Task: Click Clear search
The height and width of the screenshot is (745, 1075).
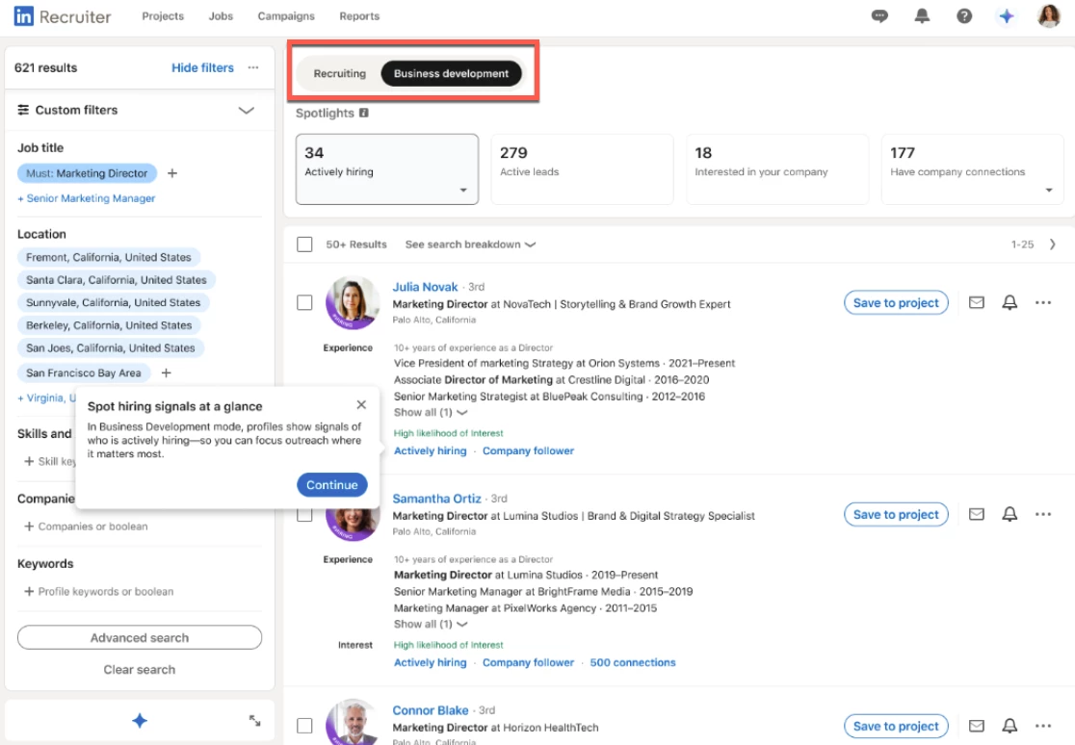Action: click(x=140, y=670)
